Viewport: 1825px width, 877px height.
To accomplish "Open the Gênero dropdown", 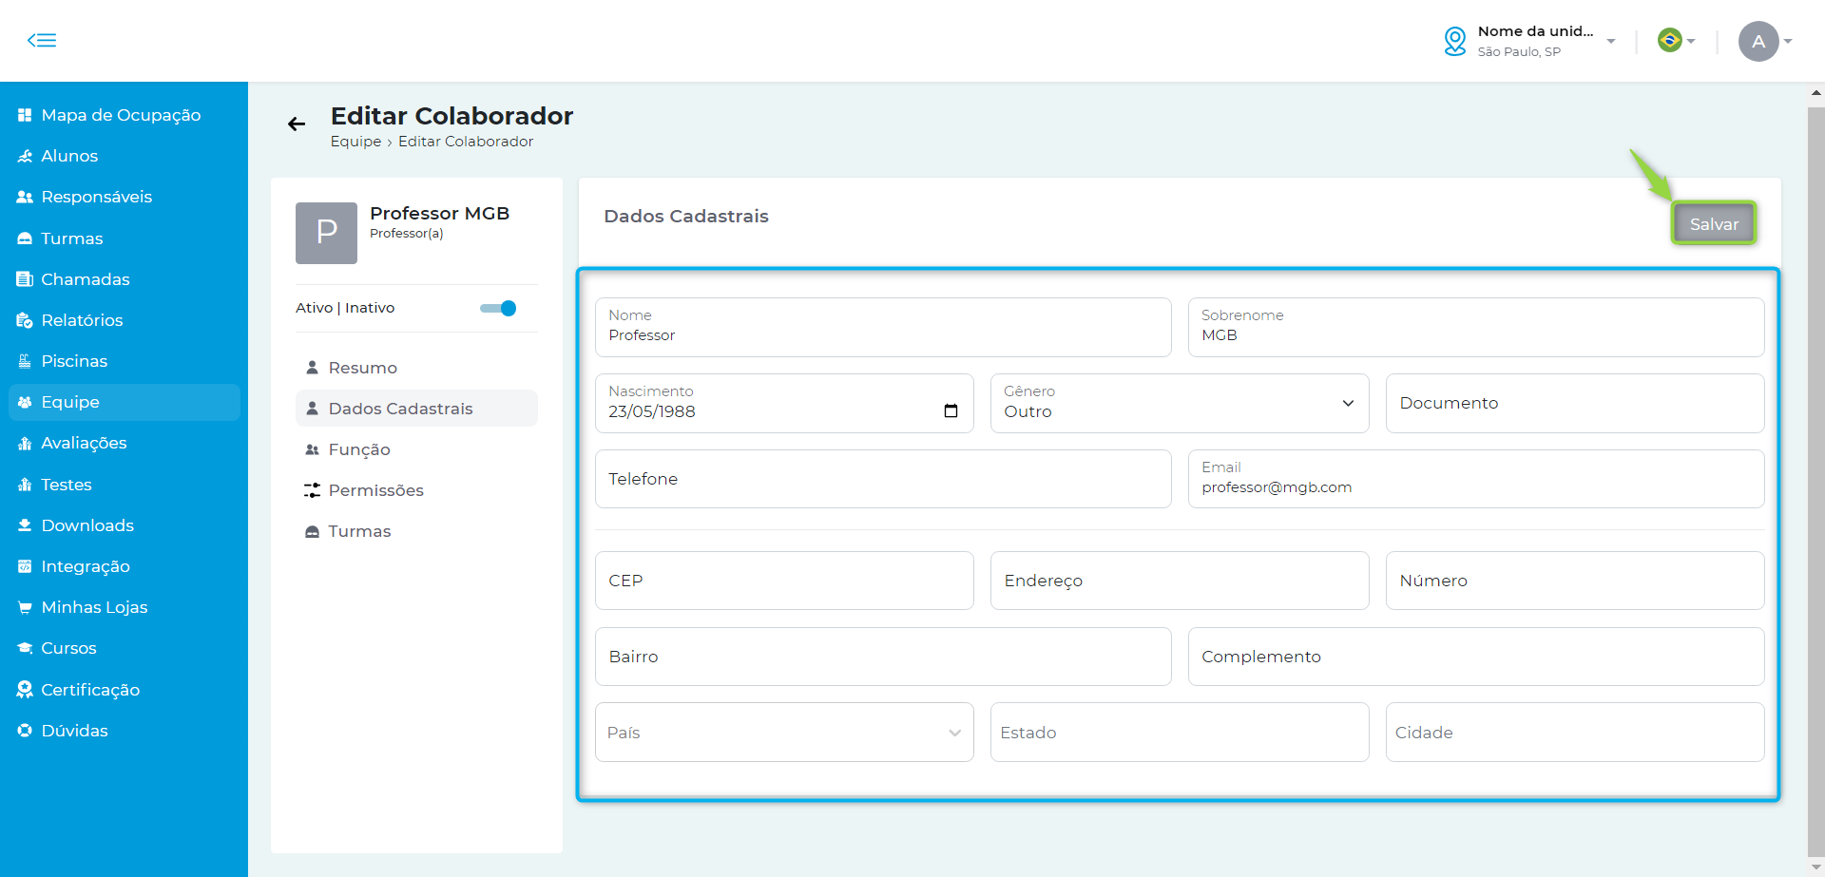I will pos(1180,403).
